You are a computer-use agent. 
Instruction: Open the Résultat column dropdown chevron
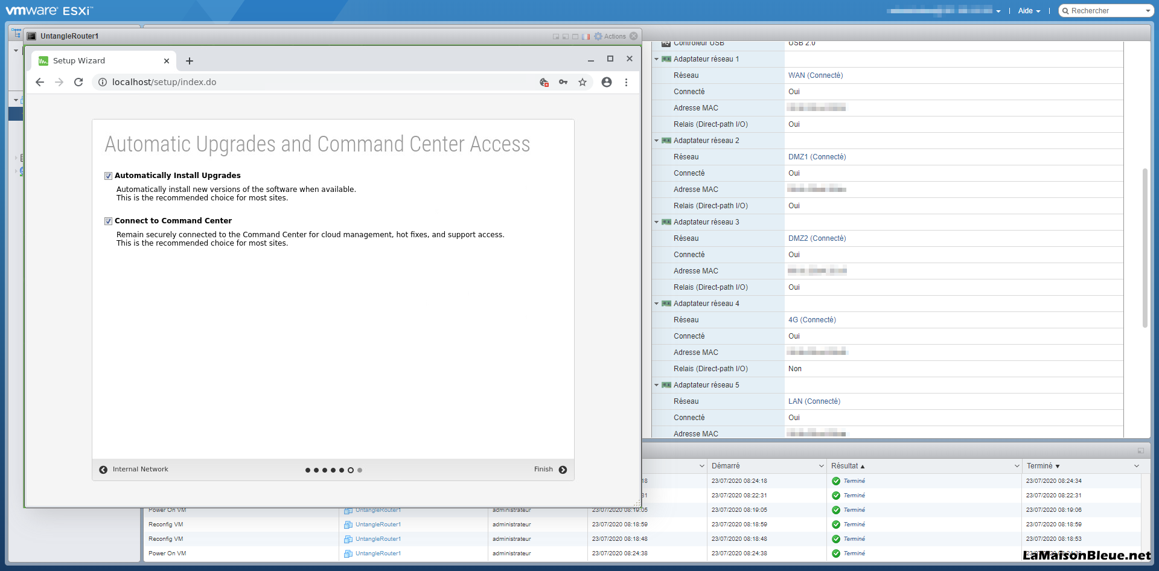pos(1017,466)
